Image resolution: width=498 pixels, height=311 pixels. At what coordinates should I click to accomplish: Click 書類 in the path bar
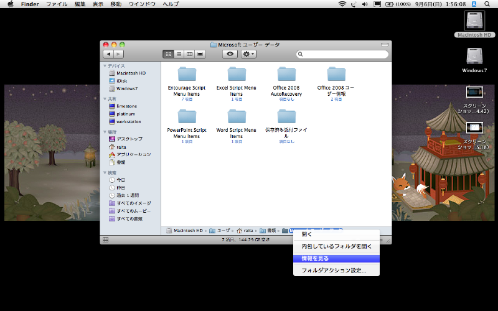tap(268, 231)
